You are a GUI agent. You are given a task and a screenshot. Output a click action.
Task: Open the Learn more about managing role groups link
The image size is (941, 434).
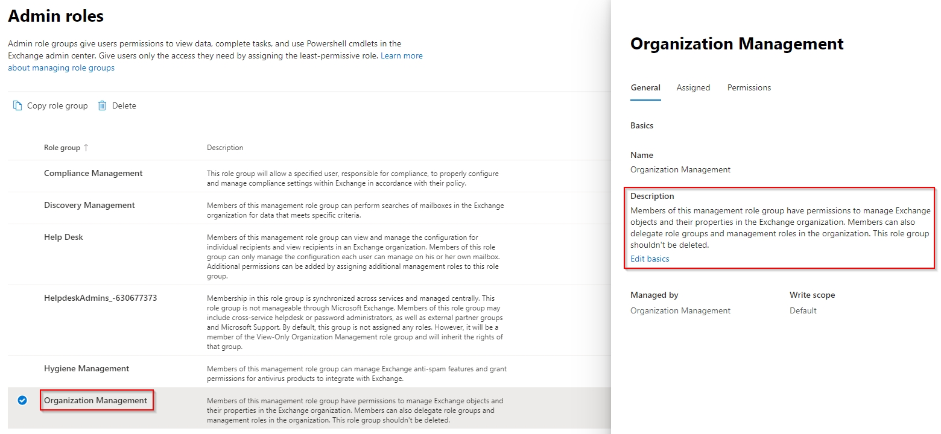[401, 56]
